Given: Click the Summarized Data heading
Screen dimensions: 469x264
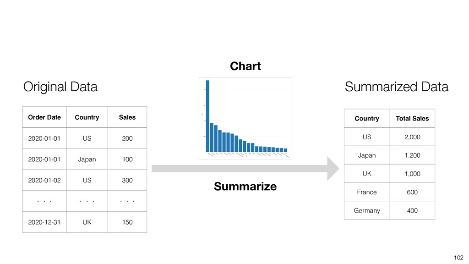Looking at the screenshot, I should click(396, 87).
